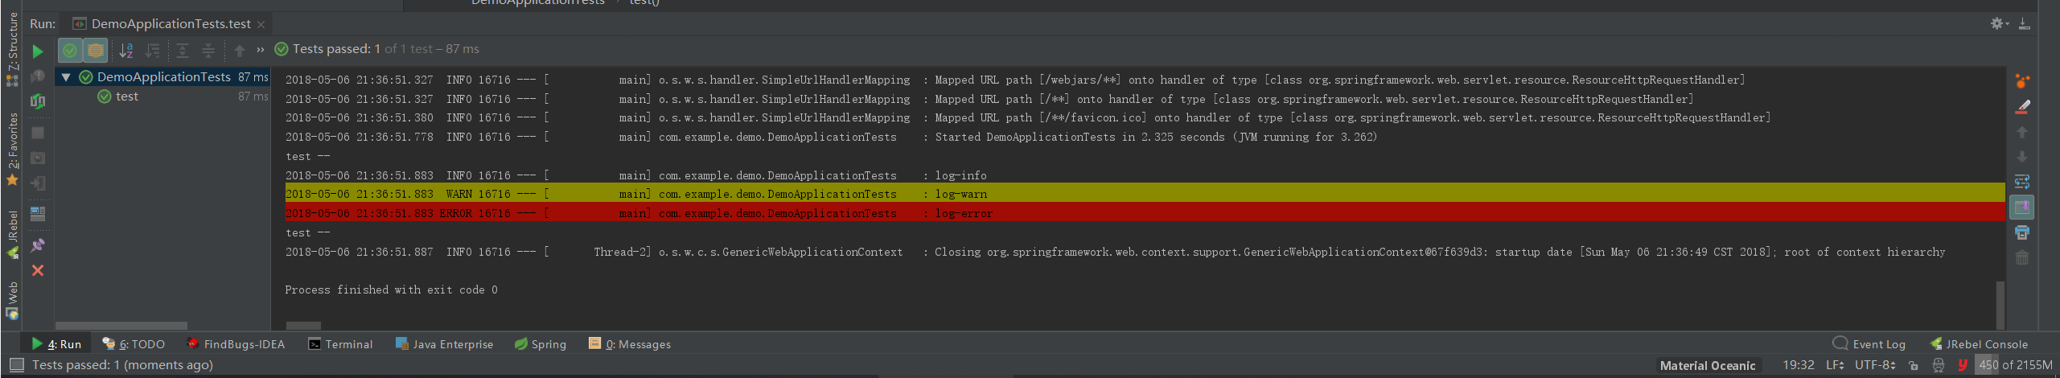
Task: Open JRebel Console
Action: tap(1979, 344)
